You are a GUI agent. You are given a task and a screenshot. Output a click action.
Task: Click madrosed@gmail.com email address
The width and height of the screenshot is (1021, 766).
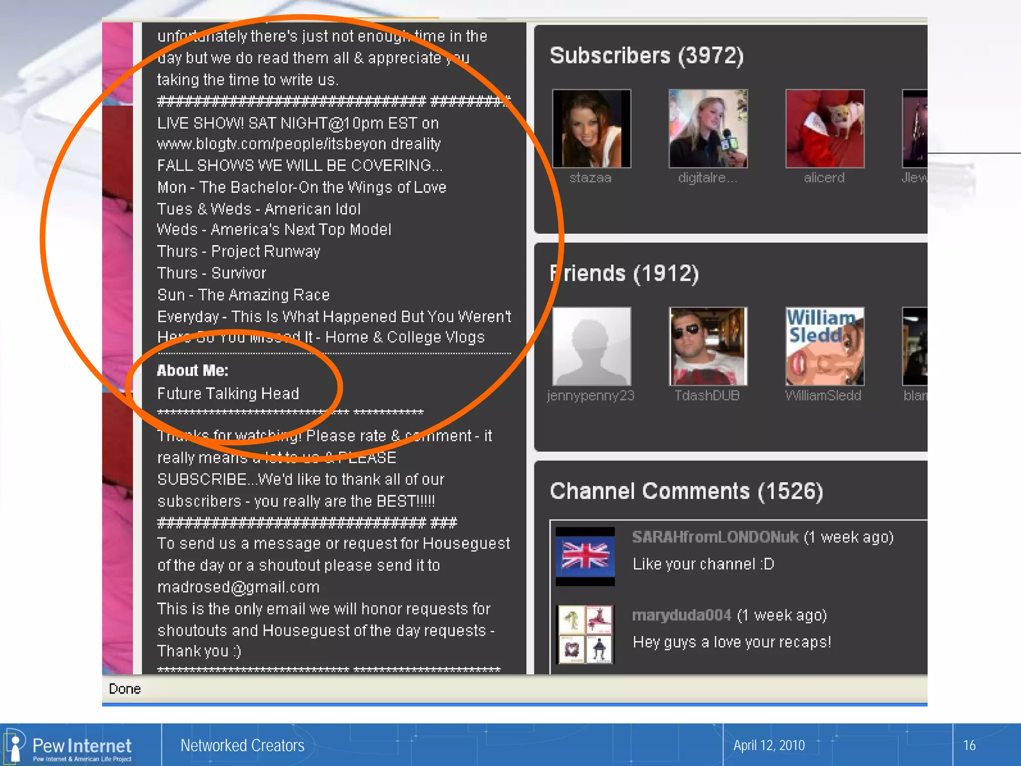point(238,587)
